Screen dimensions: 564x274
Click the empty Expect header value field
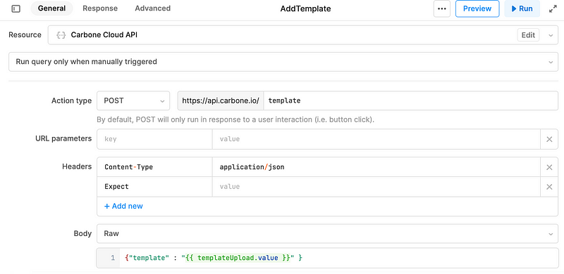[x=376, y=187]
